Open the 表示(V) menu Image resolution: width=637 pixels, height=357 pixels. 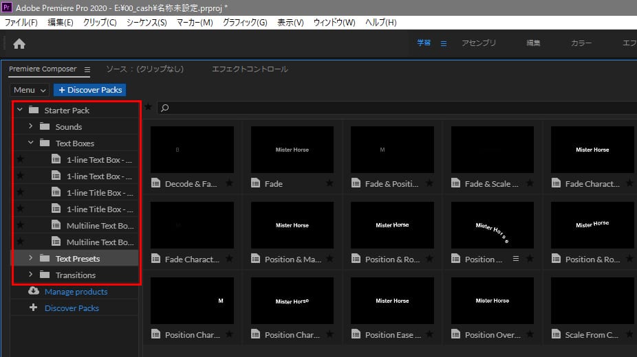[x=290, y=23]
